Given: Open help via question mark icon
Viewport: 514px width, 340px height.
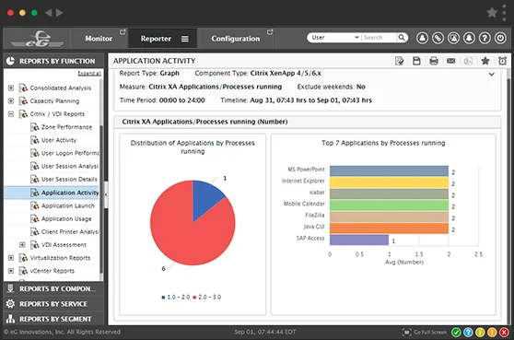Looking at the screenshot, I should [x=485, y=39].
